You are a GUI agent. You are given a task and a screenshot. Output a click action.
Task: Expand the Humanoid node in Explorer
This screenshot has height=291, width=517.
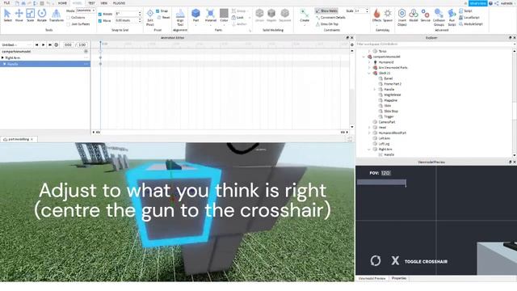click(369, 62)
